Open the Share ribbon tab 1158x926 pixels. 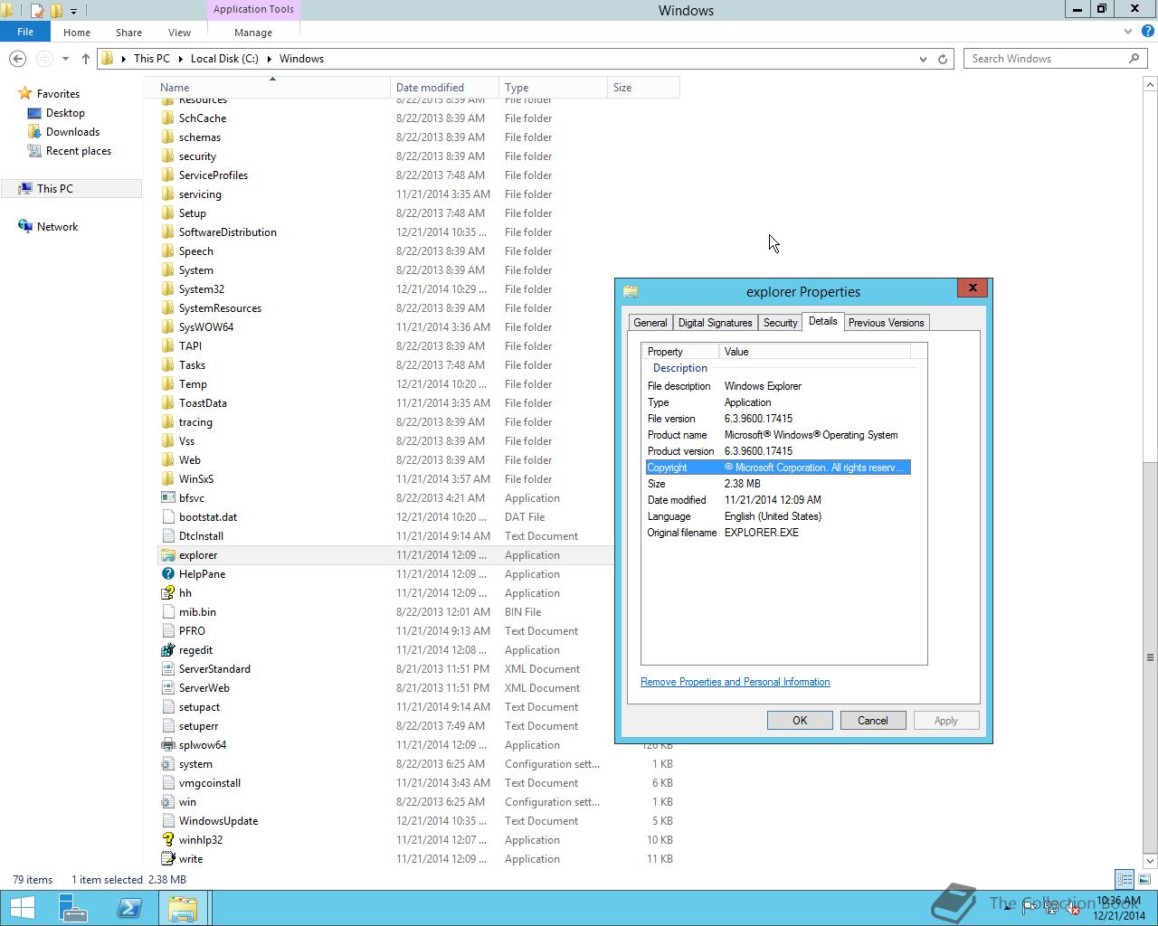coord(128,33)
